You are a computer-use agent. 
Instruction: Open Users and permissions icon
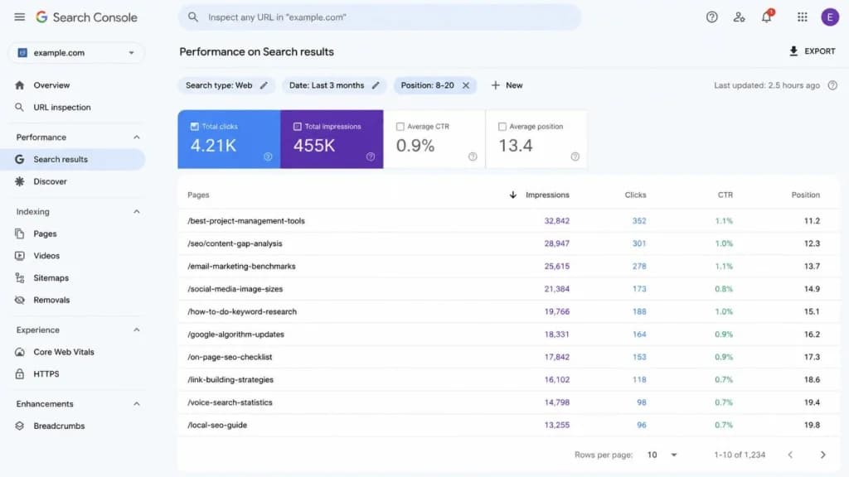tap(739, 17)
